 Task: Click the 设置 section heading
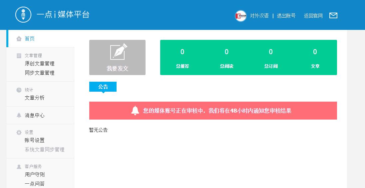click(29, 132)
